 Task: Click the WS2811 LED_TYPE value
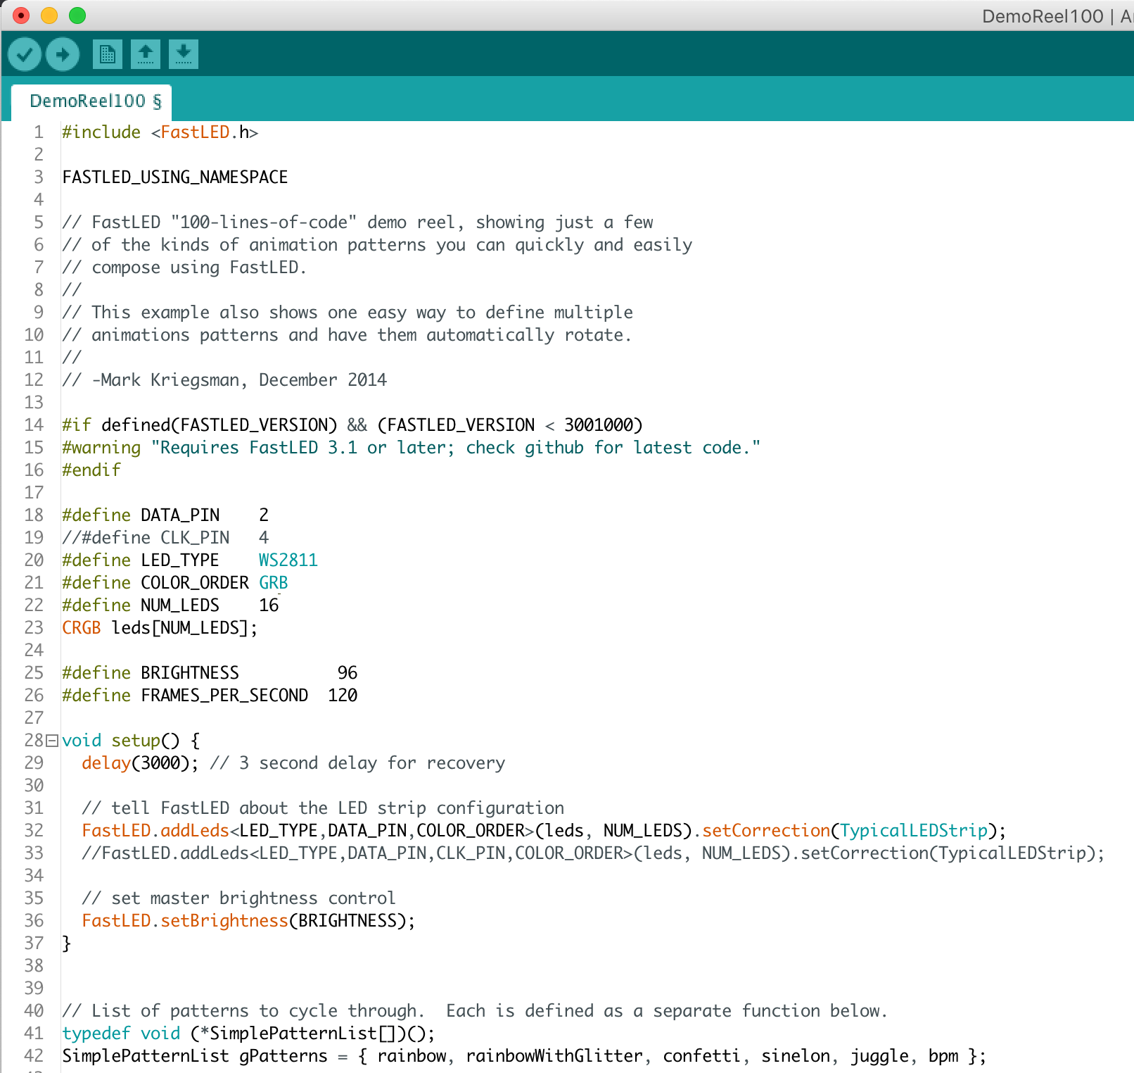(x=288, y=560)
